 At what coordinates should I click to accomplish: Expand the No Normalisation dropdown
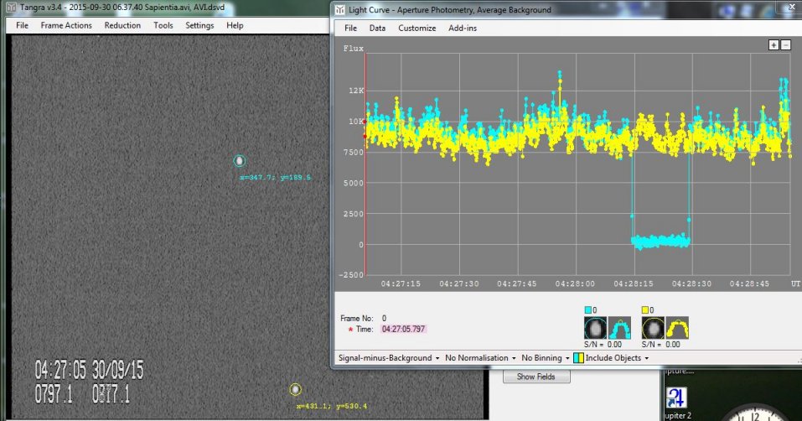click(x=479, y=358)
